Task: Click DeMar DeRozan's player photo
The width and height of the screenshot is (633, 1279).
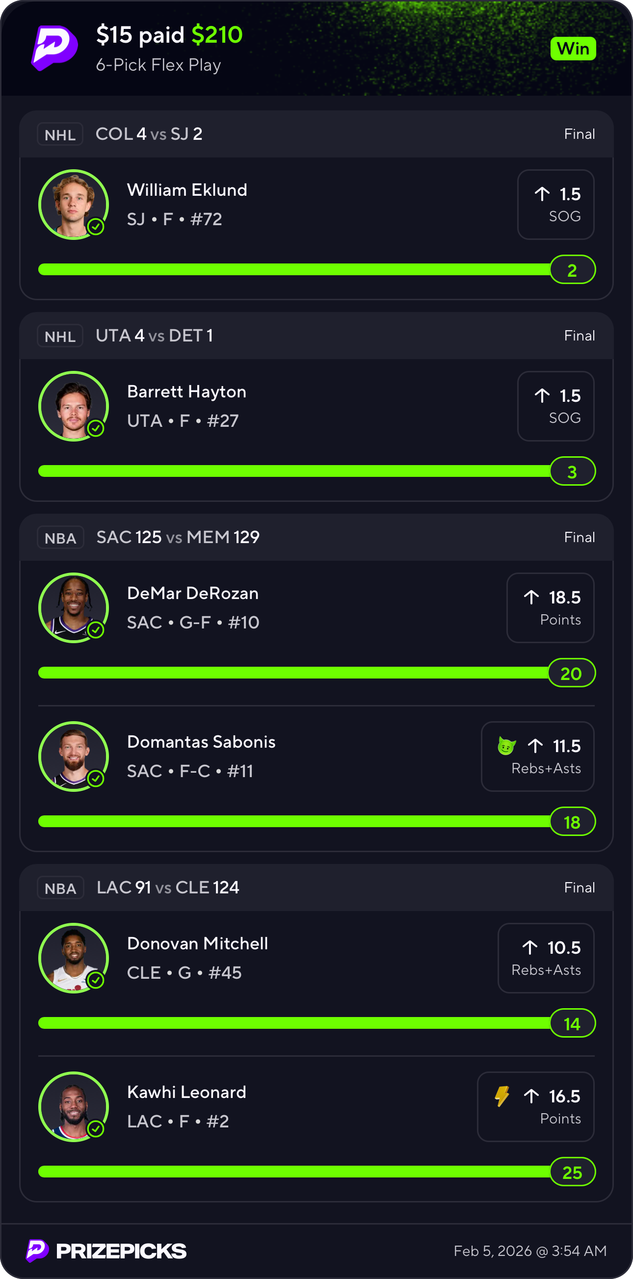Action: tap(74, 607)
